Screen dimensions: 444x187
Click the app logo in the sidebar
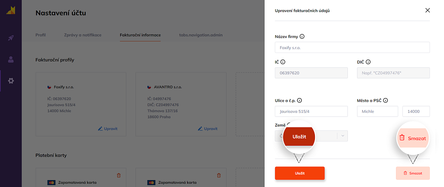(11, 11)
